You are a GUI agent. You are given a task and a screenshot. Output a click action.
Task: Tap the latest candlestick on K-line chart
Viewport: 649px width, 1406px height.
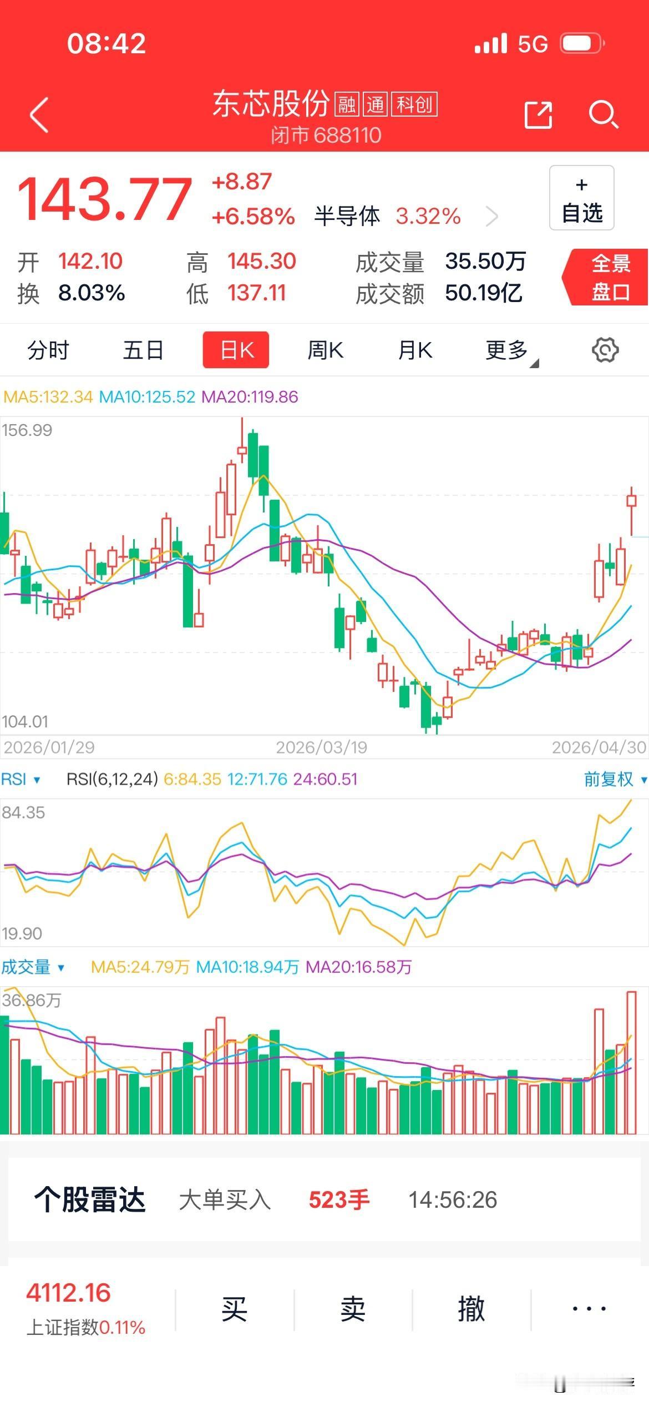click(631, 511)
